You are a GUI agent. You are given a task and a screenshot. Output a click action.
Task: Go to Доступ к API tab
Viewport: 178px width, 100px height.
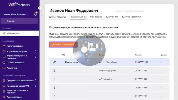pyautogui.click(x=112, y=17)
